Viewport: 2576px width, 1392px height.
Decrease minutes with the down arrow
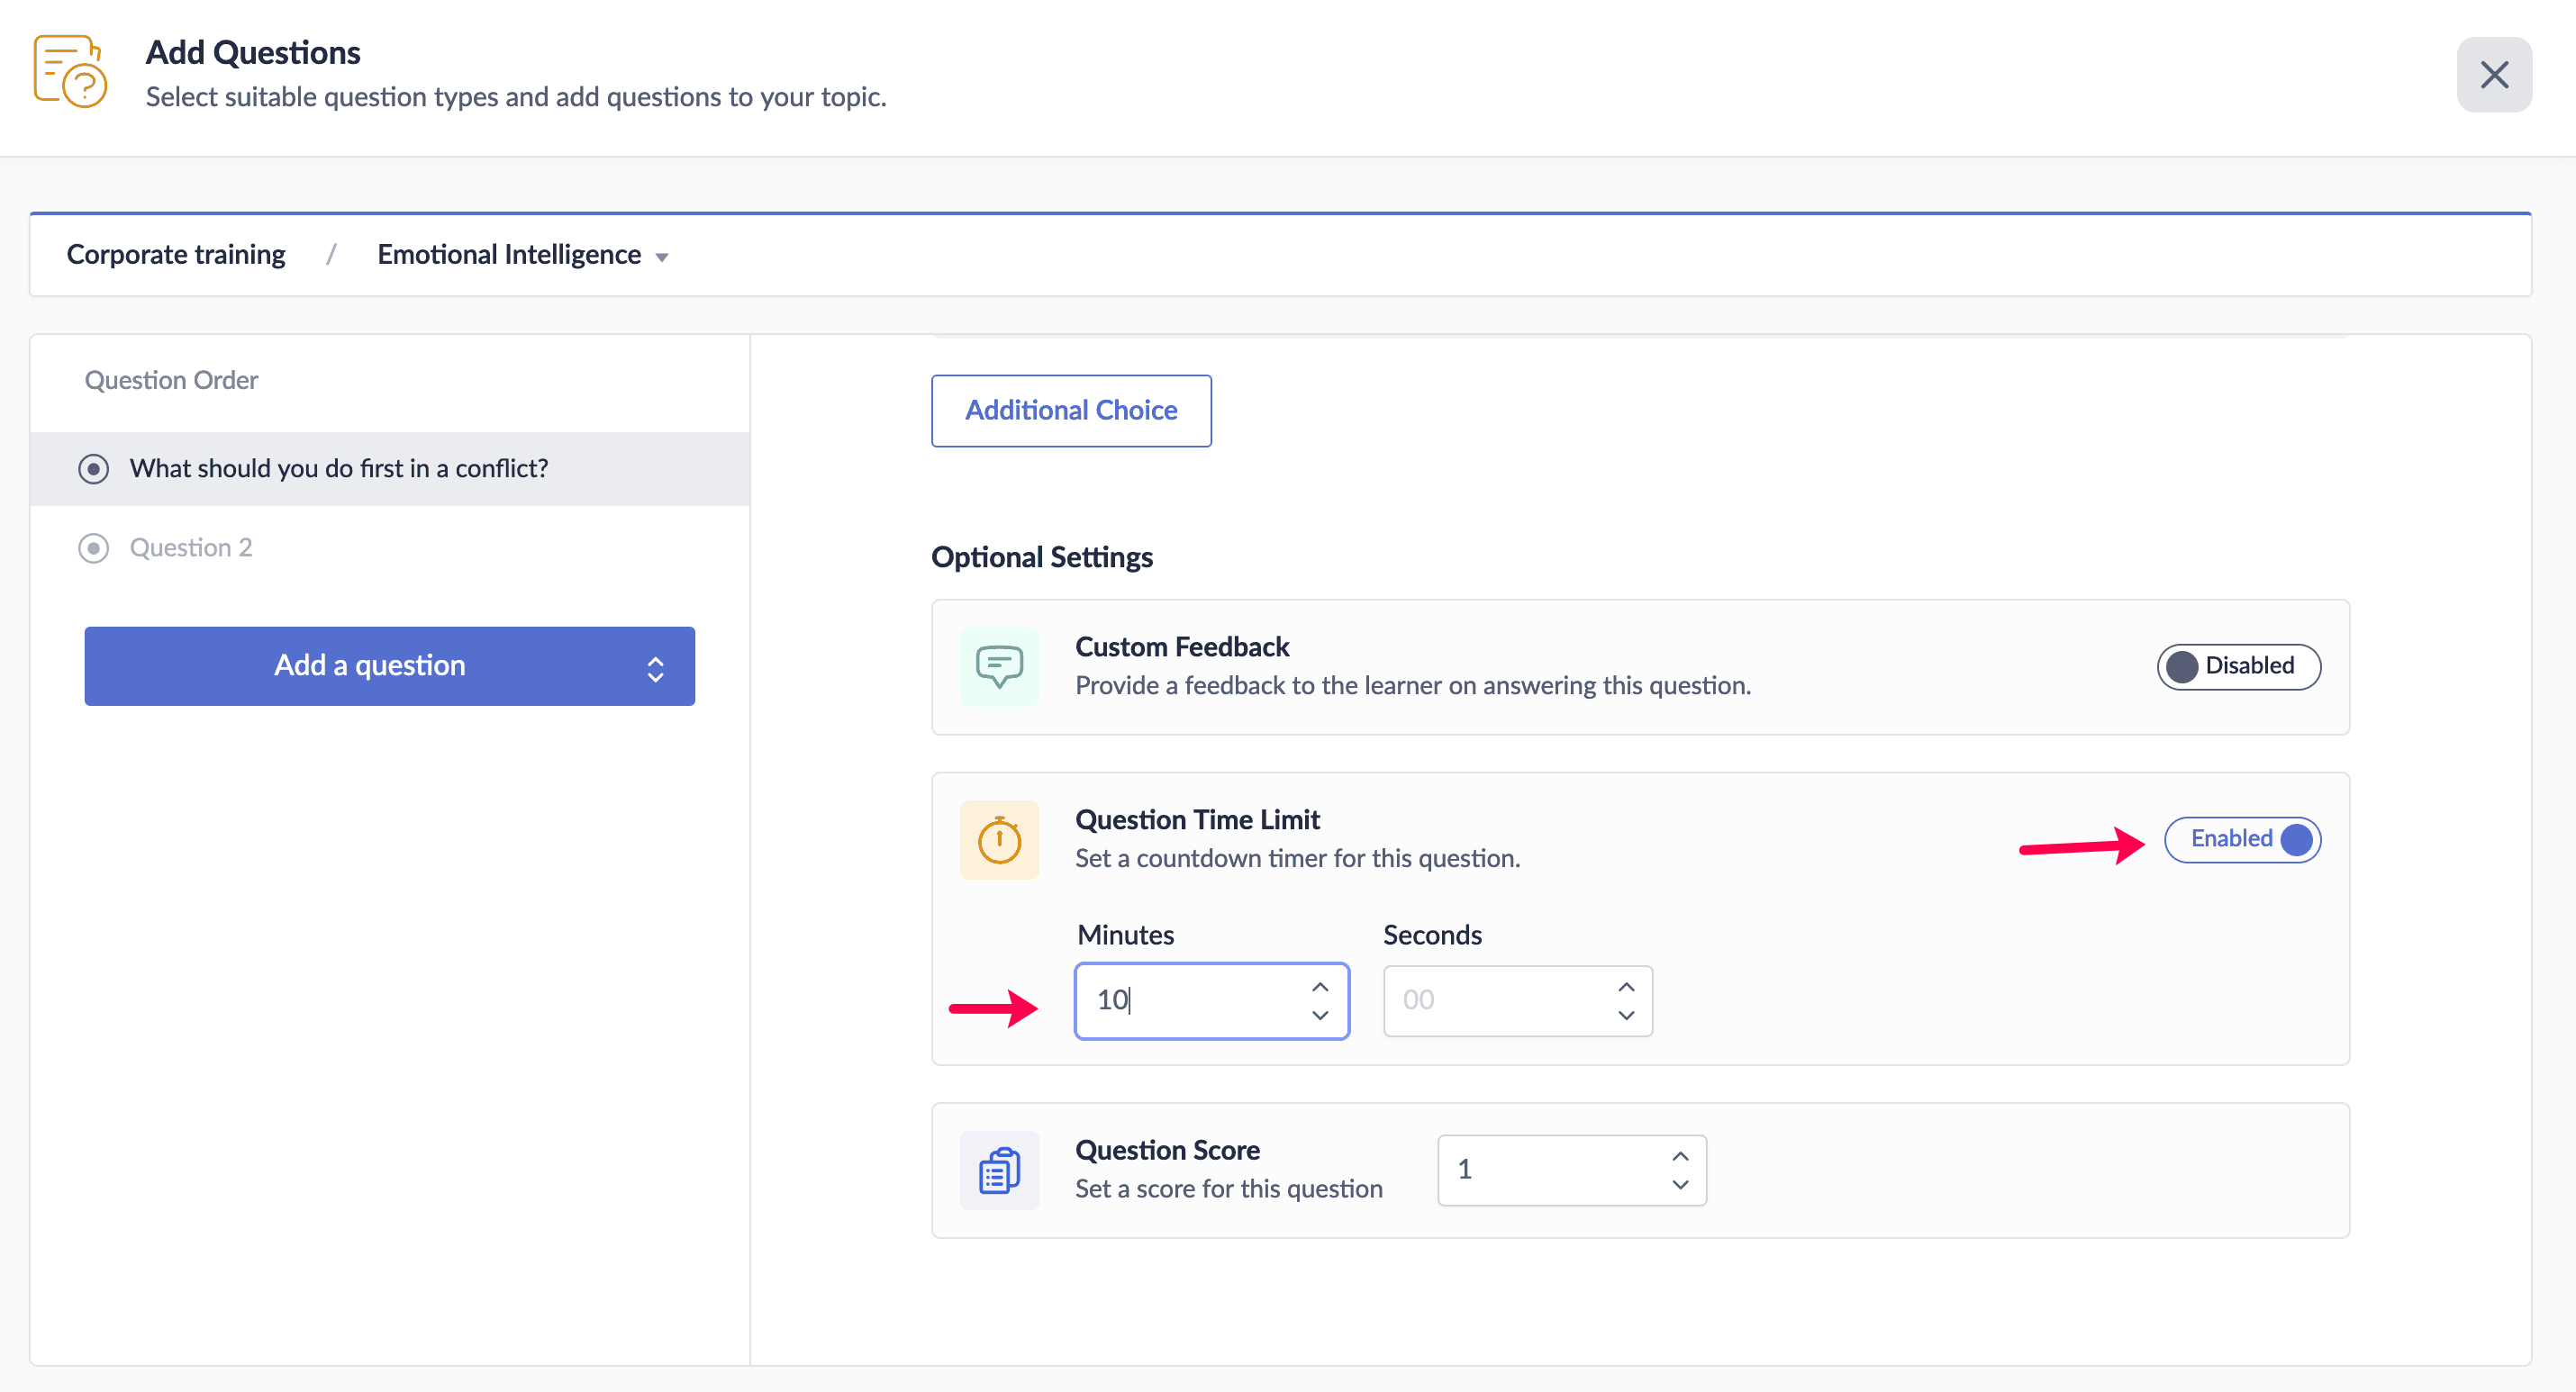pos(1320,1015)
